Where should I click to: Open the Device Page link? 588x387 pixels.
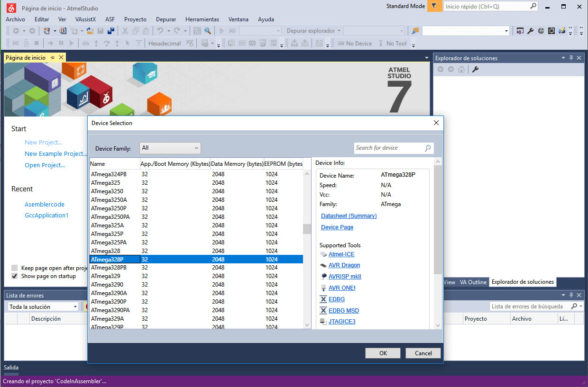click(337, 227)
